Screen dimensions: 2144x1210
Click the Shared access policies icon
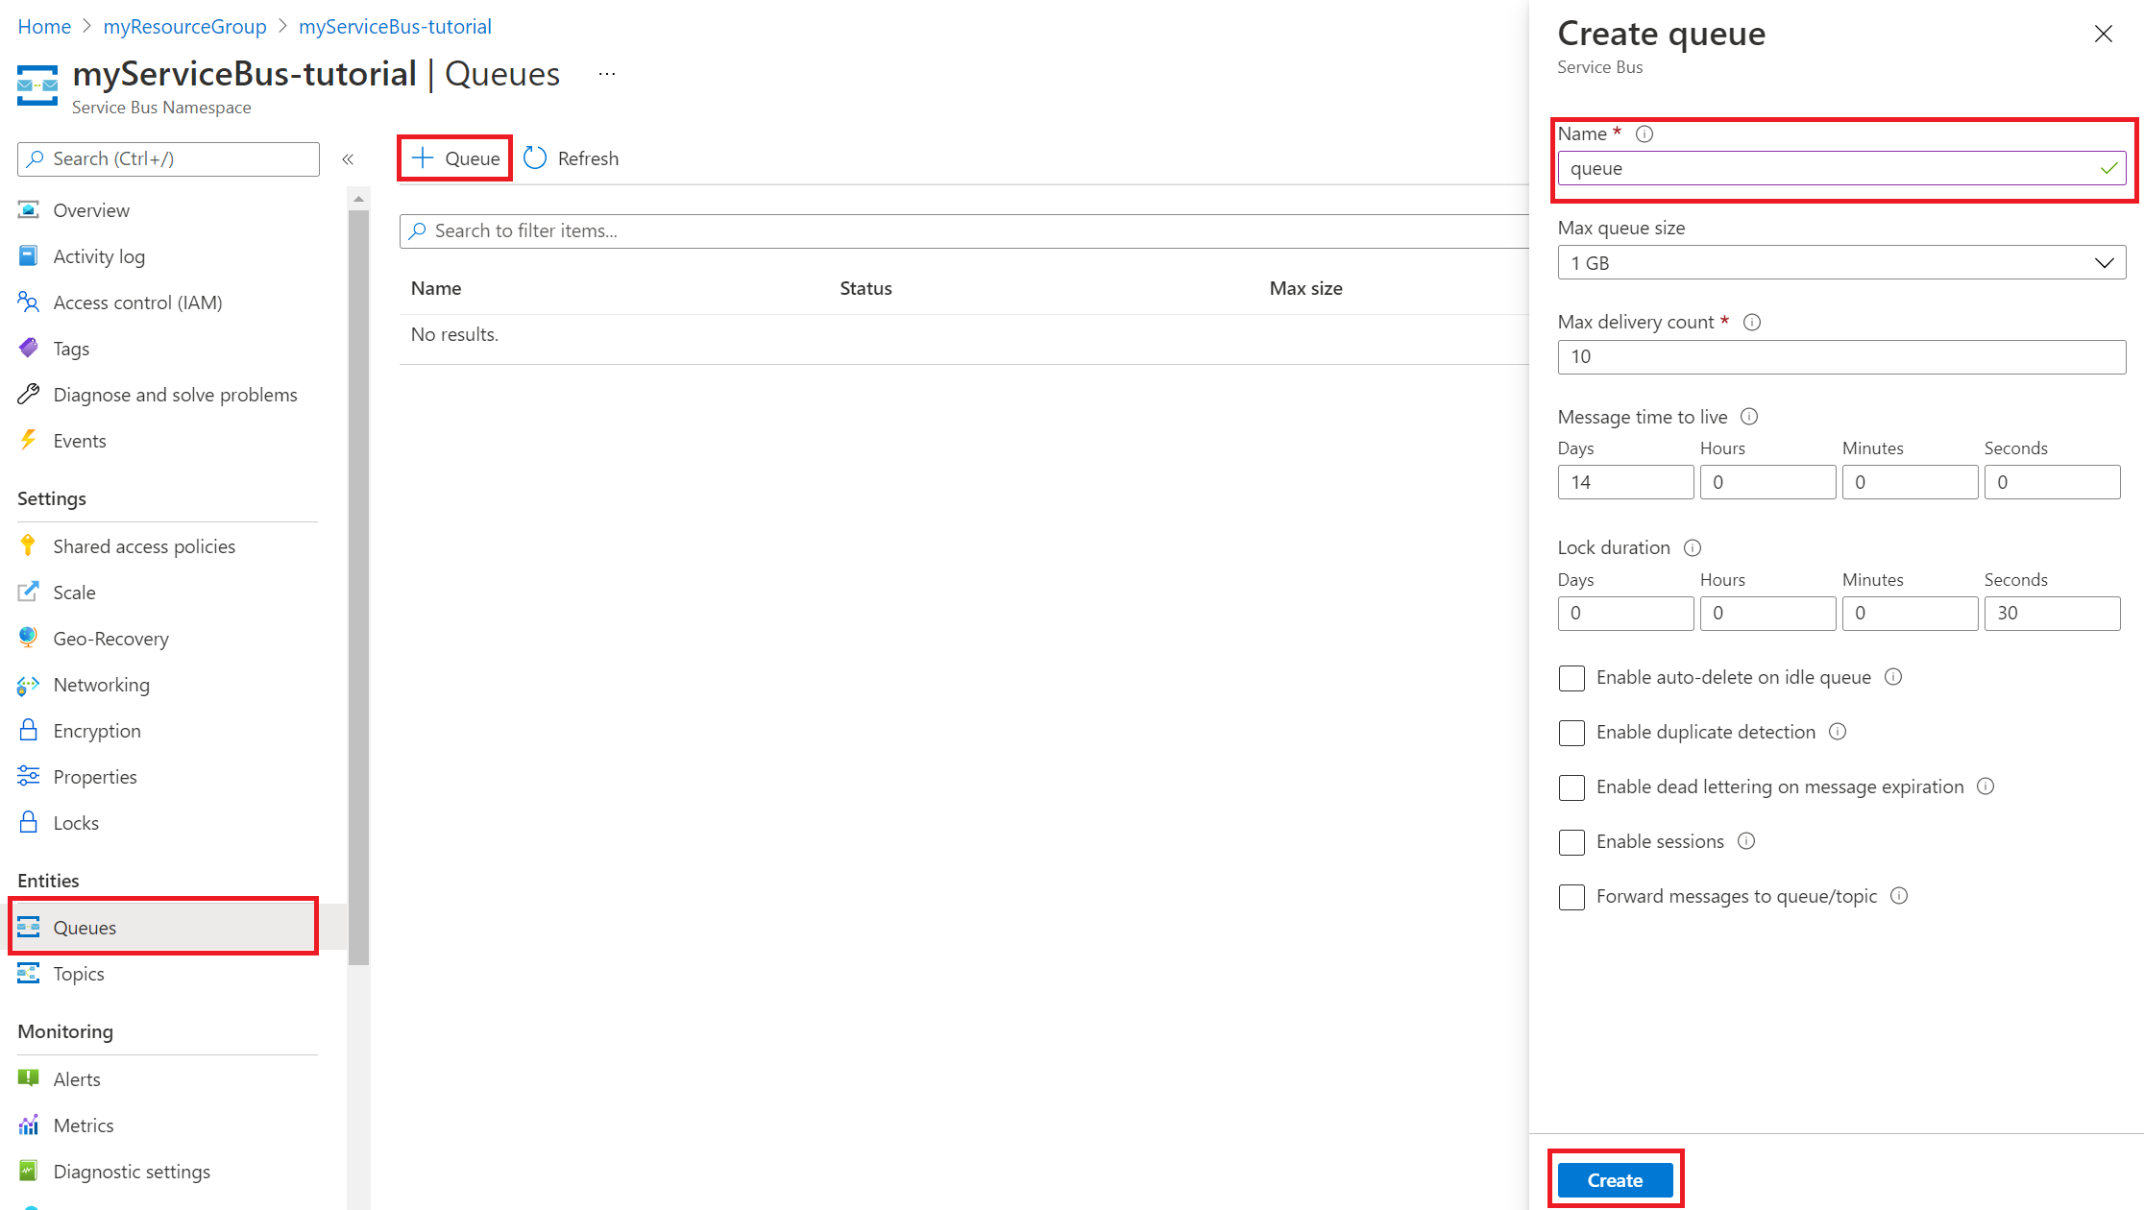[25, 544]
